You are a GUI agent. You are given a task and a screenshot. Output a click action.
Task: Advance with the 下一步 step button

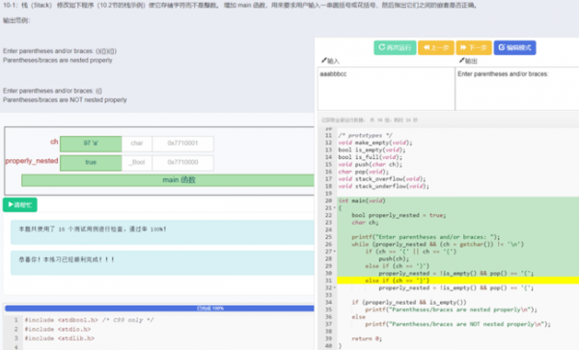(474, 47)
